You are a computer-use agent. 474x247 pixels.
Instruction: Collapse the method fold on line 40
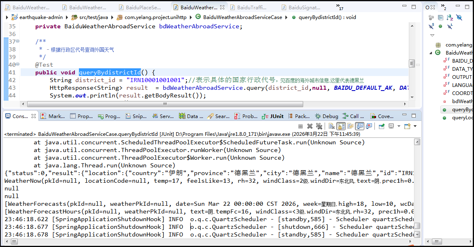tap(17, 64)
